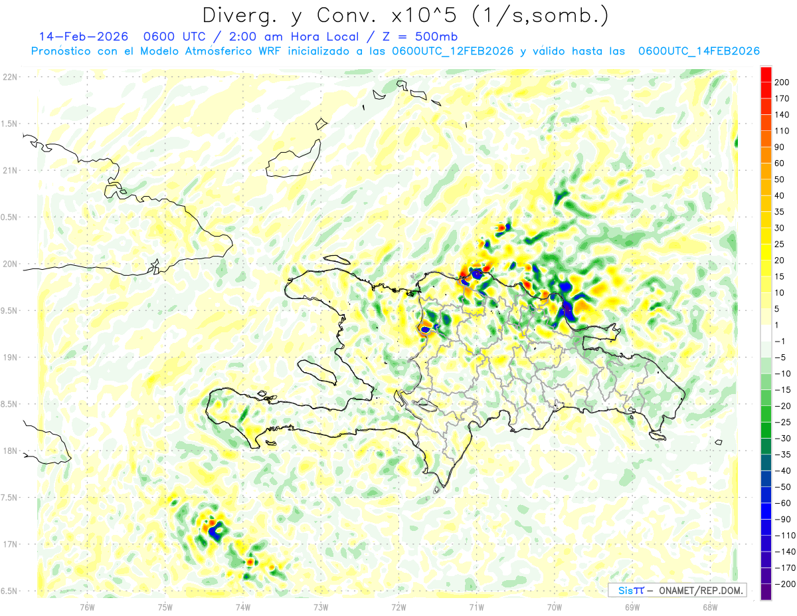Click the '-60' color bar value
Viewport: 797px width, 616px height.
point(782,503)
